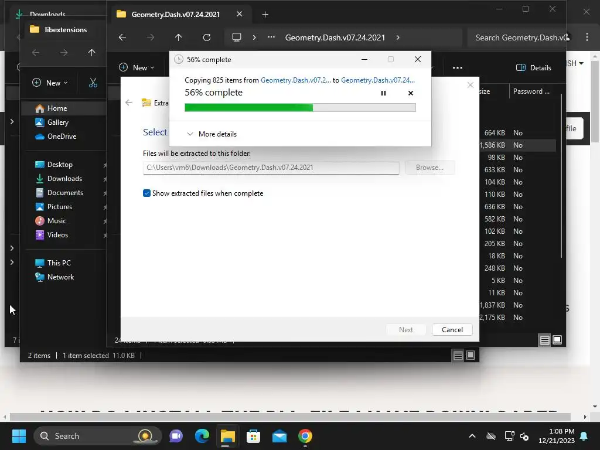This screenshot has height=450, width=600.
Task: Click the browser horizontal scrollbar
Action: pyautogui.click(x=290, y=417)
